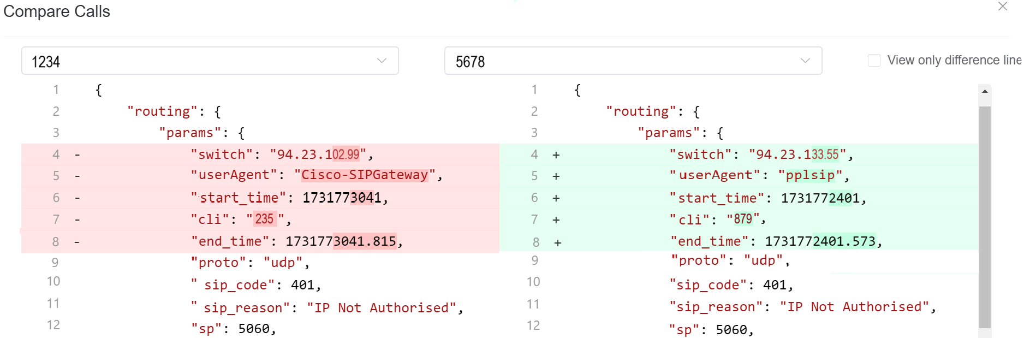Click the minus marker on left line 8
This screenshot has width=1024, height=338.
(77, 242)
